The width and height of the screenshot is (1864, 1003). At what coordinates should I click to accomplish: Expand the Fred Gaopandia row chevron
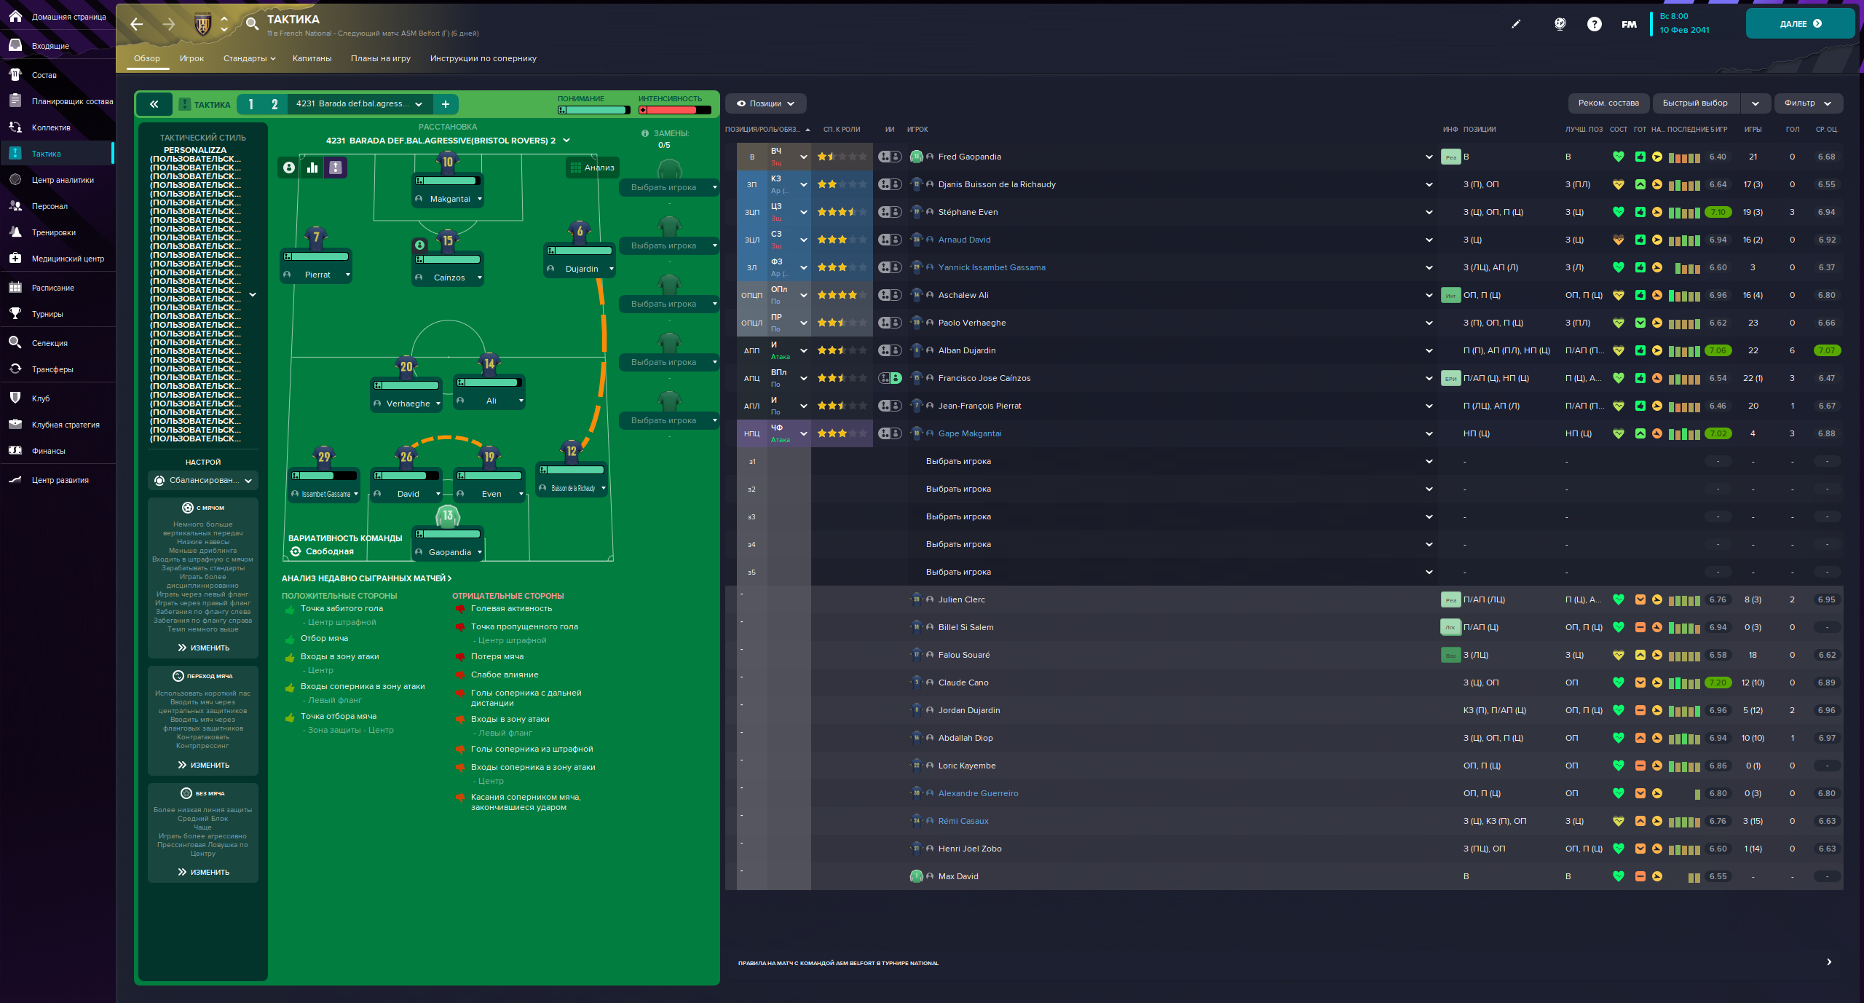1429,157
